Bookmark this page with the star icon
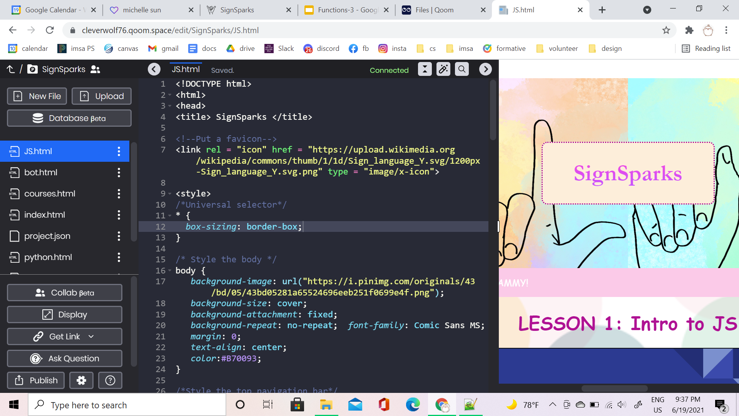Screen dimensions: 739x416 point(666,30)
